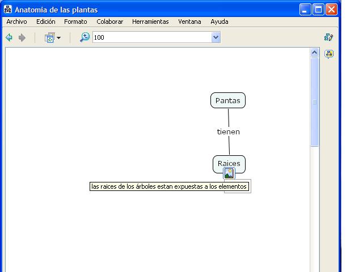Select the Raices concept node
Image resolution: width=363 pixels, height=272 pixels.
click(x=229, y=163)
